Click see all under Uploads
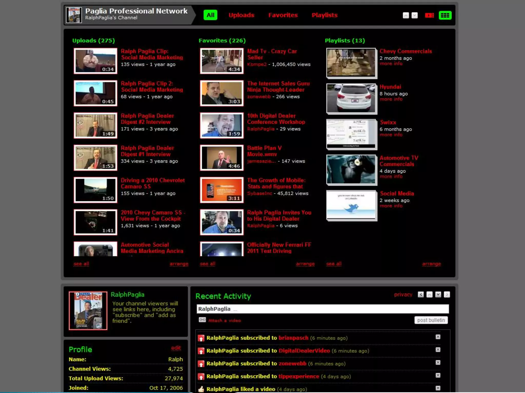Viewport: 525px width, 393px height. pos(81,264)
